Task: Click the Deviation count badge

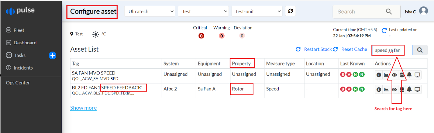Action: (242, 36)
